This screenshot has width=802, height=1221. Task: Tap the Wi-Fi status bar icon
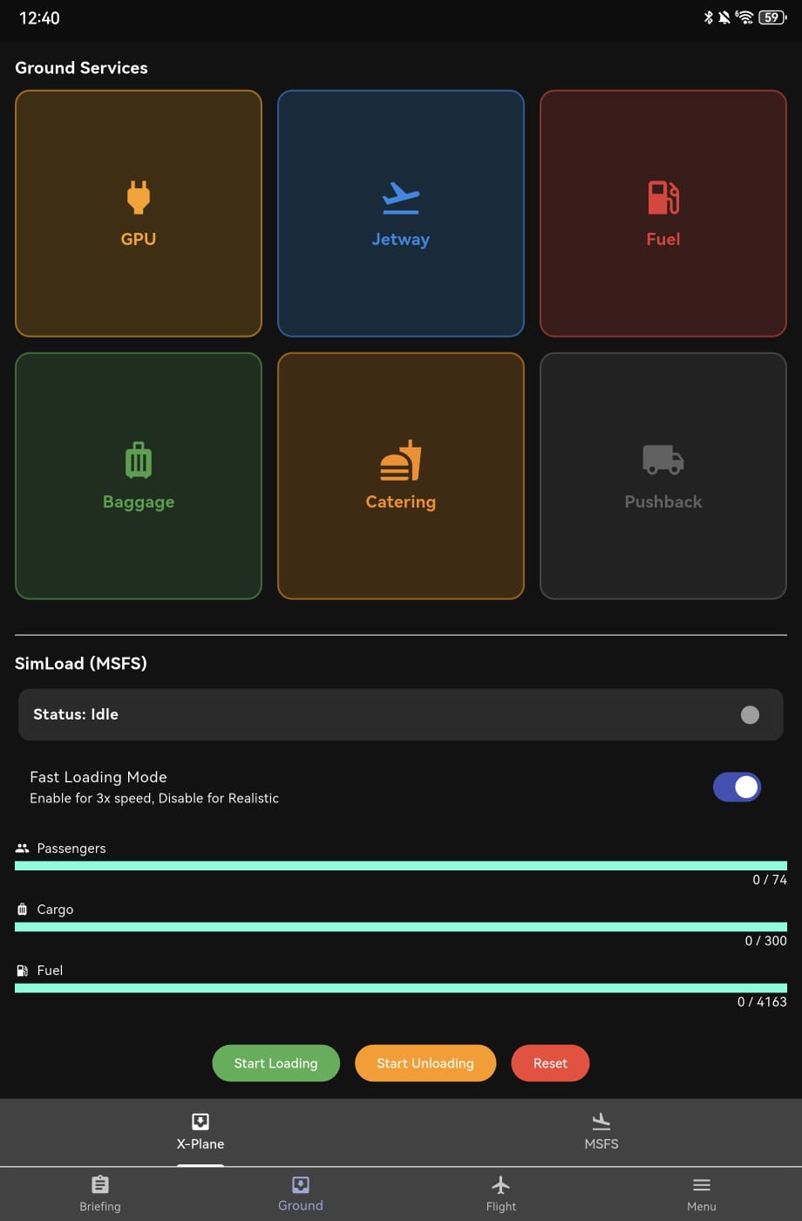pyautogui.click(x=744, y=17)
